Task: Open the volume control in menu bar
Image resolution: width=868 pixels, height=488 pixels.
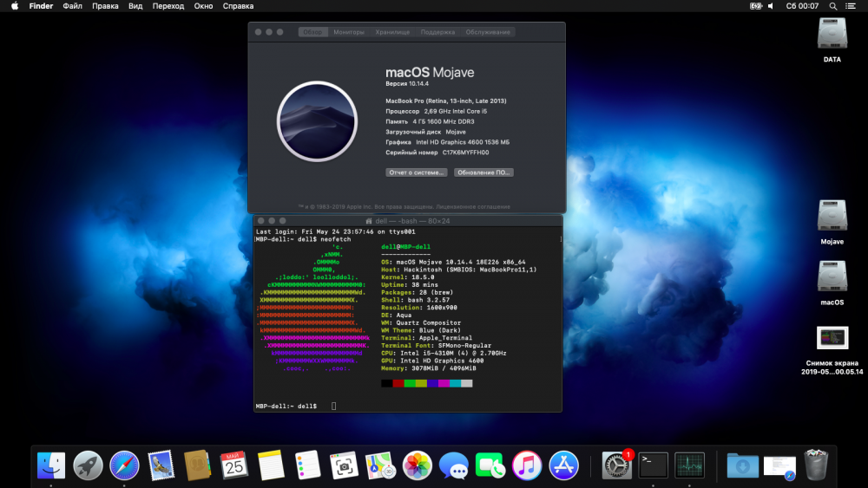Action: tap(772, 6)
